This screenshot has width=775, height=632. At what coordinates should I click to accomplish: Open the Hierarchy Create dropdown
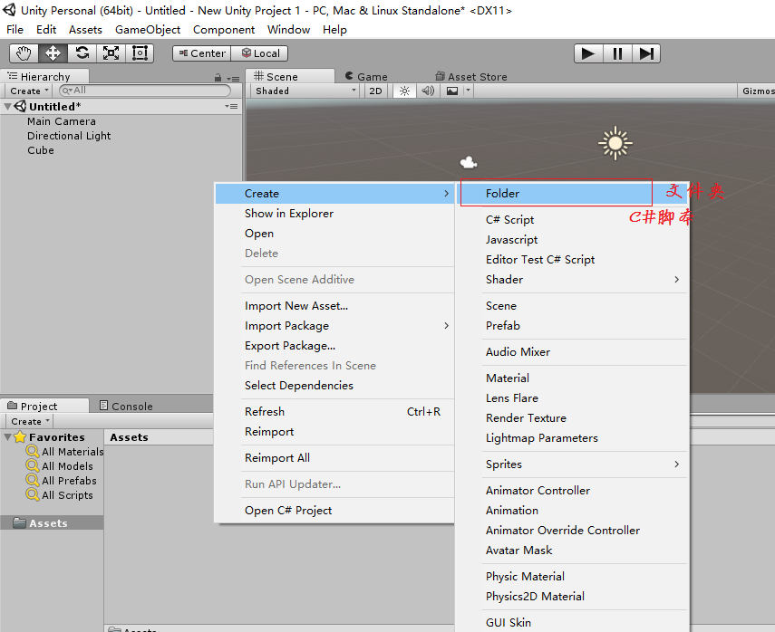click(x=29, y=91)
